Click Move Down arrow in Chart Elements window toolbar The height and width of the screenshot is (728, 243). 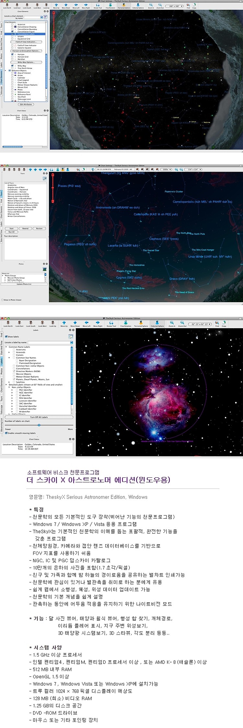coord(66,6)
